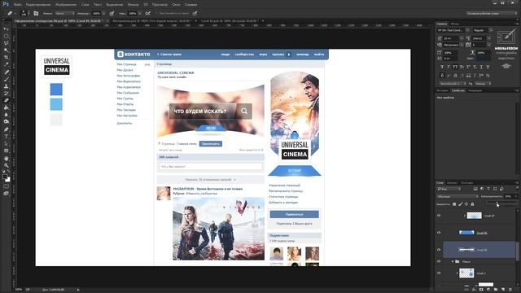Image resolution: width=521 pixels, height=293 pixels.
Task: Toggle visibility of the folder group layer
Action: coord(439,262)
